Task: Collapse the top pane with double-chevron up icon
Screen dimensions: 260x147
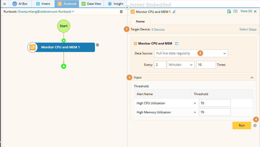Action: (5, 4)
